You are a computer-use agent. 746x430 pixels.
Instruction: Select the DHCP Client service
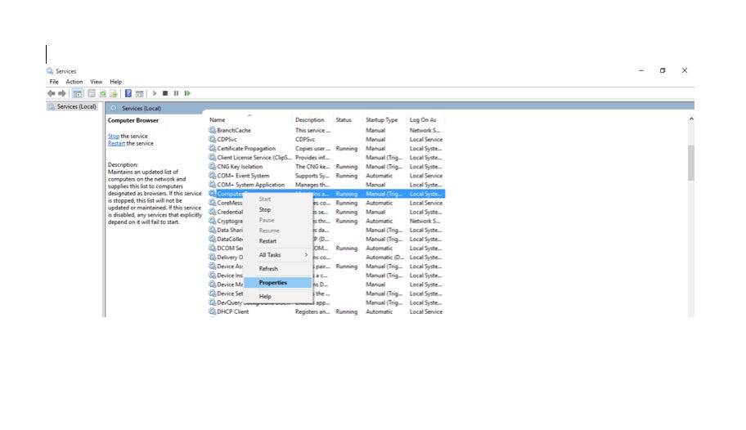(326, 311)
